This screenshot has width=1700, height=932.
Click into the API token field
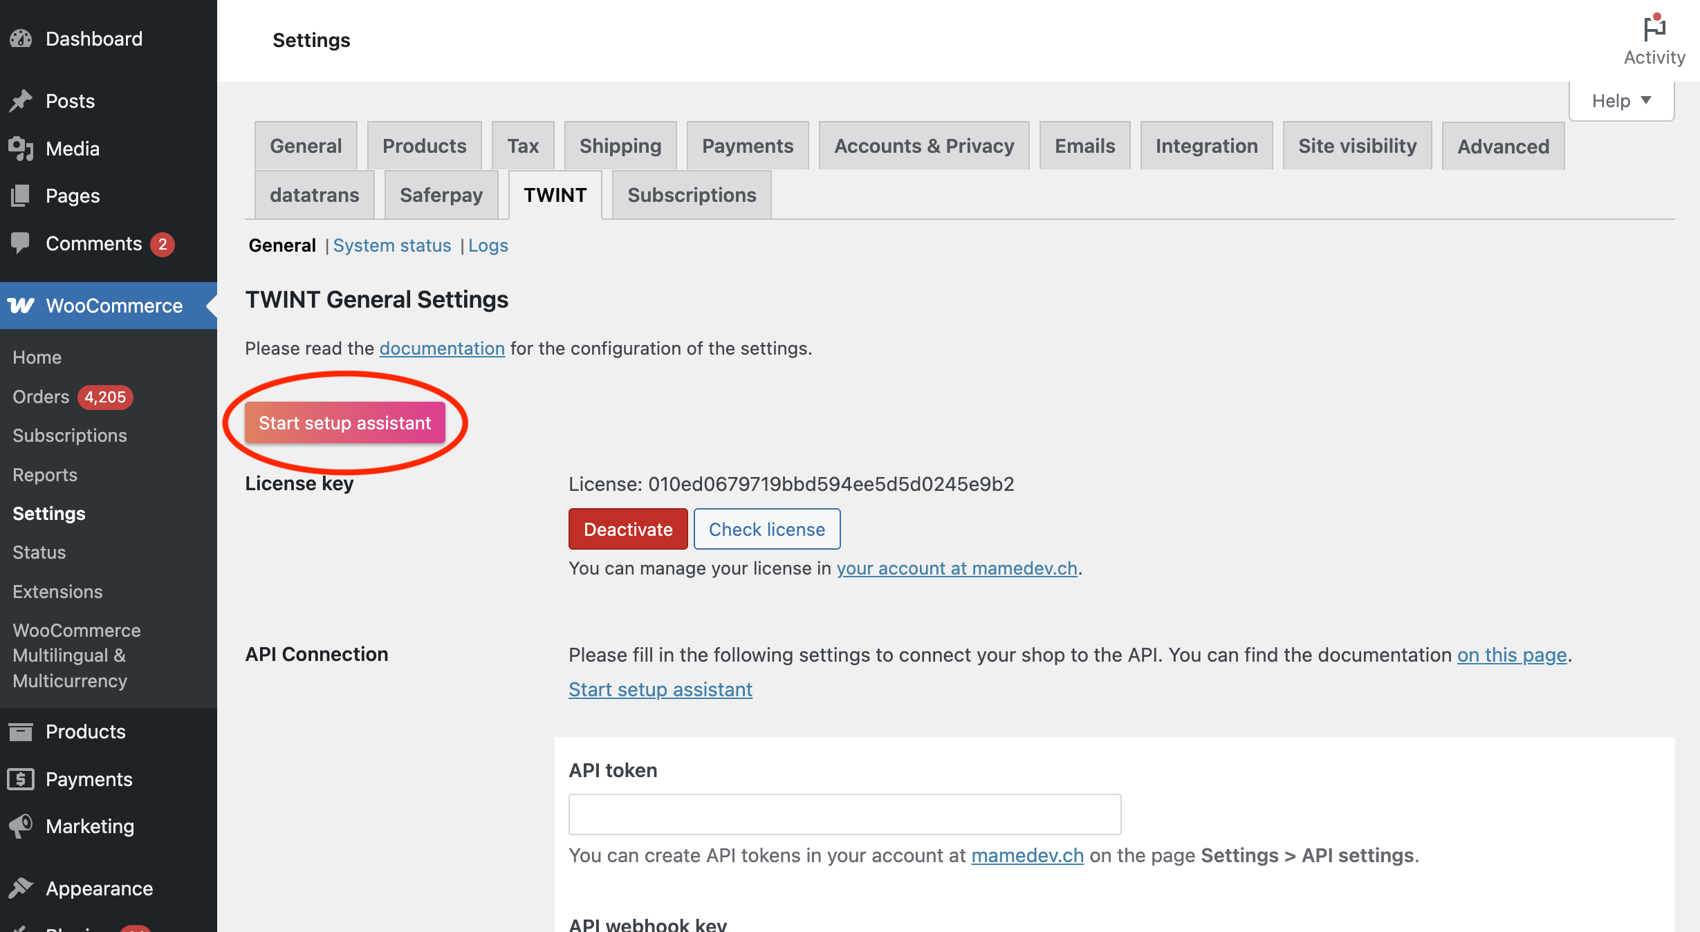pyautogui.click(x=844, y=814)
